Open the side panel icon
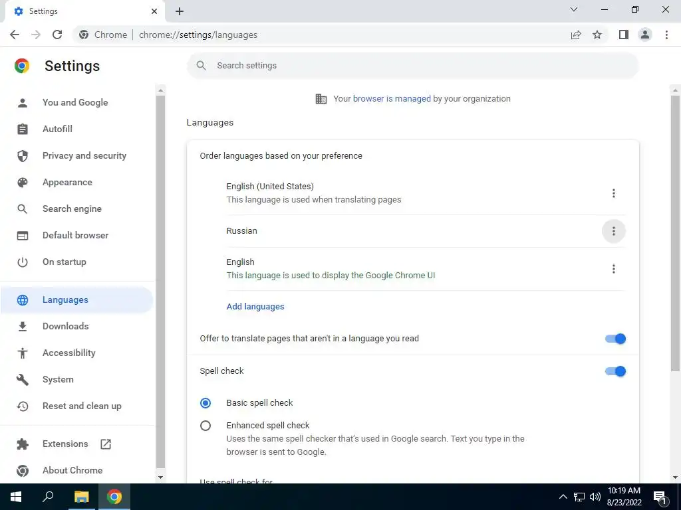The image size is (681, 510). 624,35
